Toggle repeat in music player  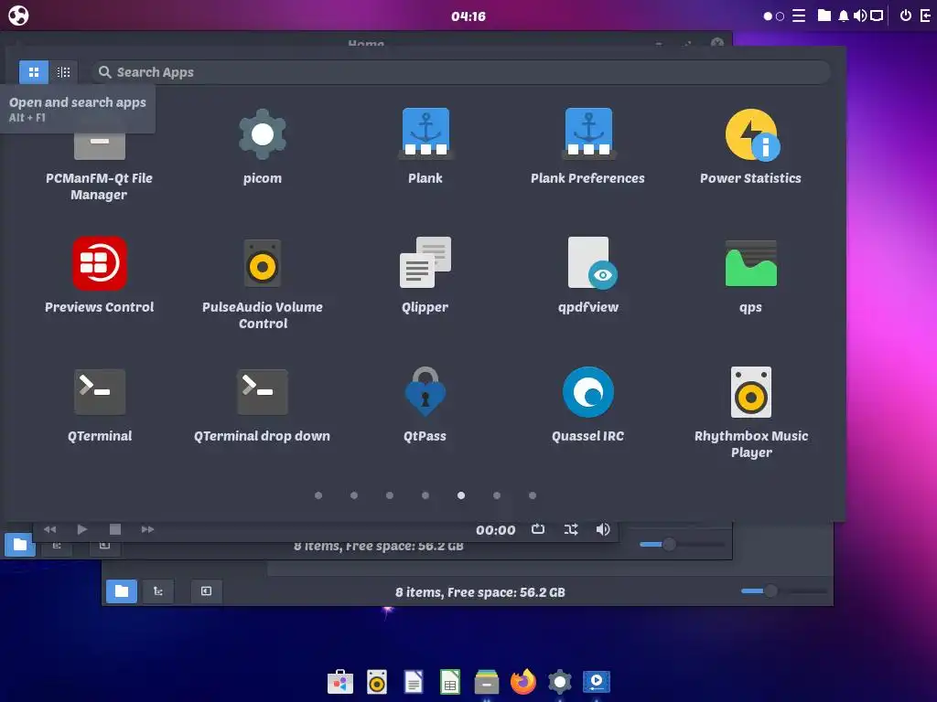tap(538, 529)
